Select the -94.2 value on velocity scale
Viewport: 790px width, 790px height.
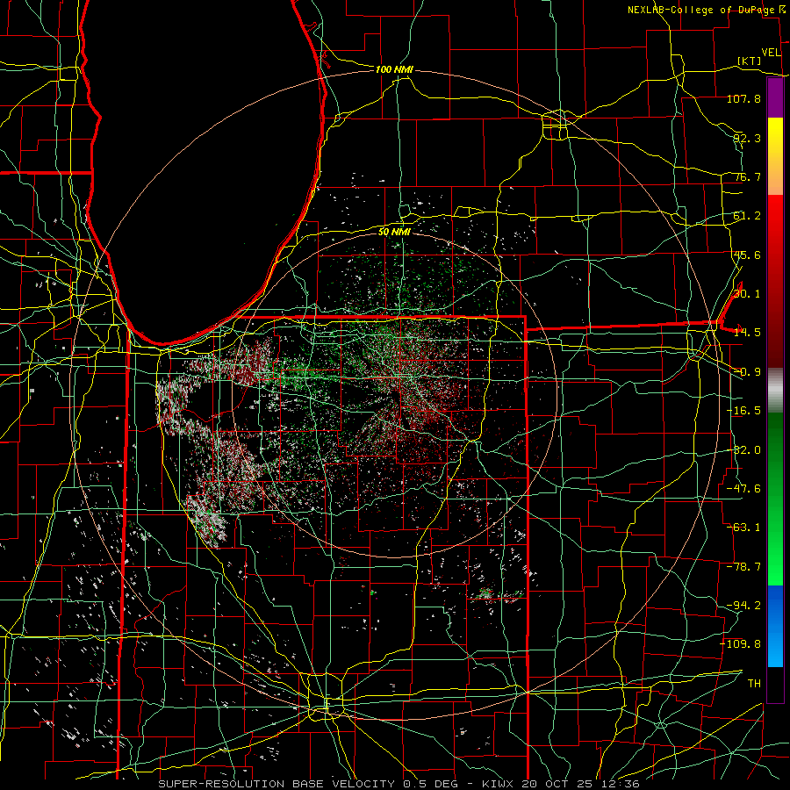(743, 606)
